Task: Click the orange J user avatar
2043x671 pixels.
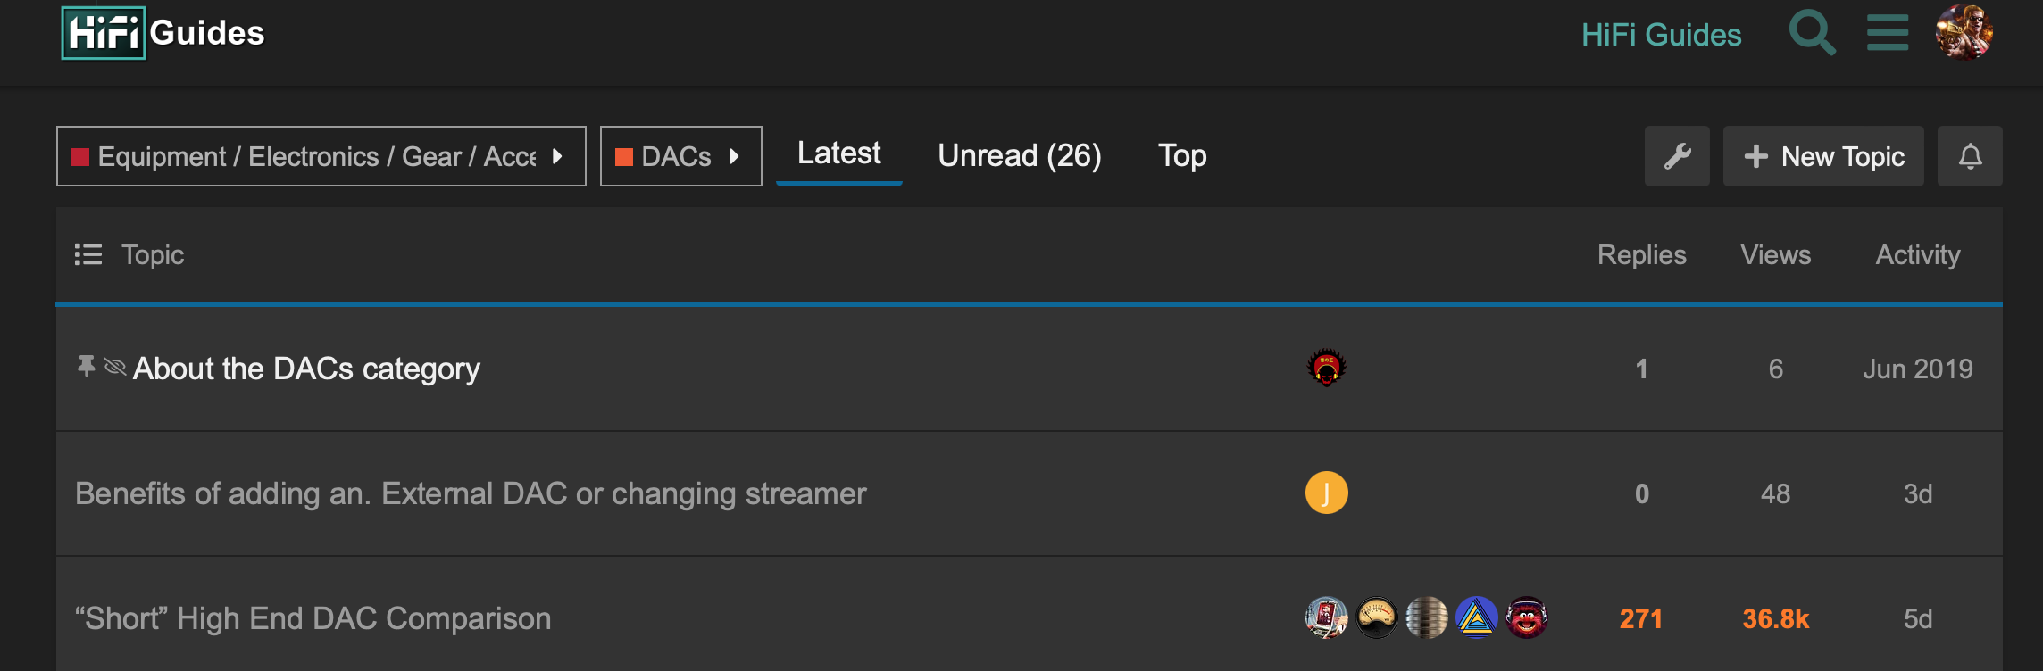Action: coord(1327,493)
